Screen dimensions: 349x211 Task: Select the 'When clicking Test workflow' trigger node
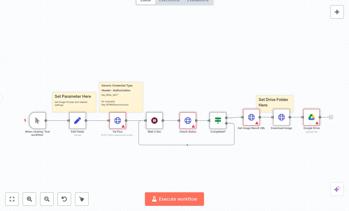pyautogui.click(x=37, y=121)
